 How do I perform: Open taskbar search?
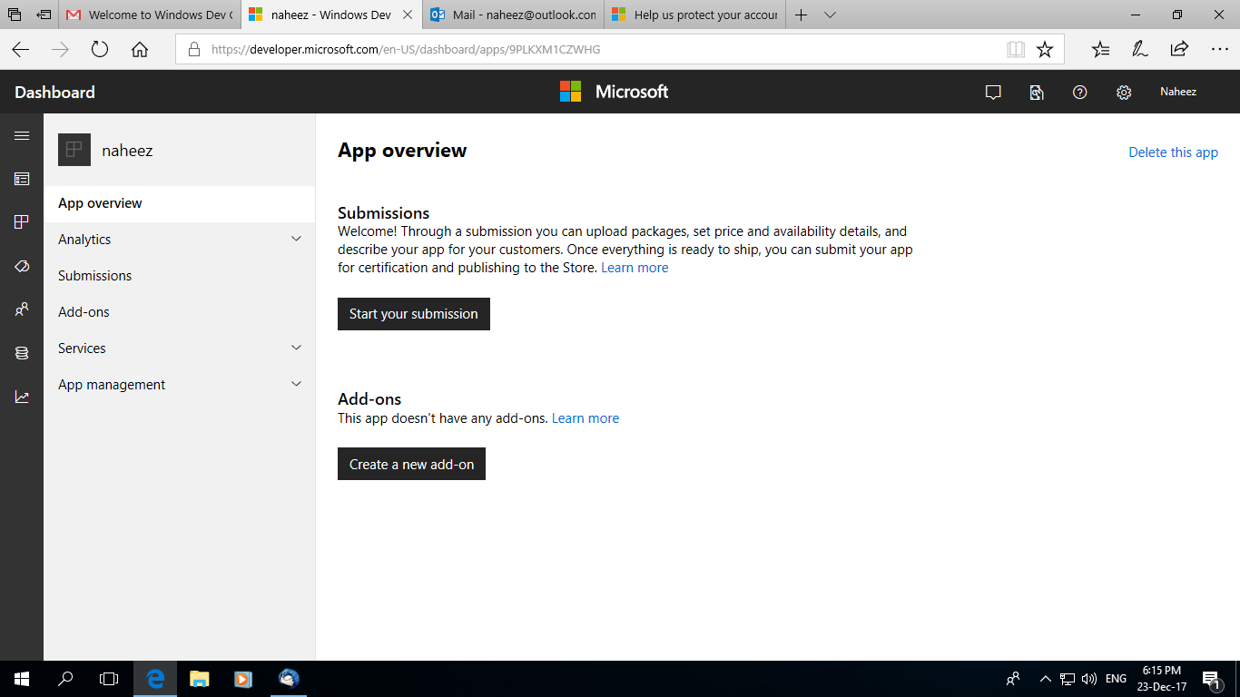tap(65, 678)
